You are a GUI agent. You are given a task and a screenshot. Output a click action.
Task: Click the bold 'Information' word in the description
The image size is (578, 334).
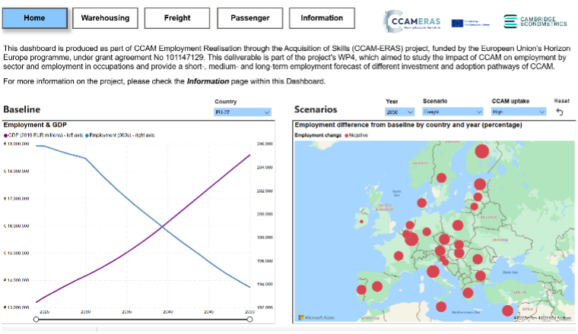click(x=208, y=81)
